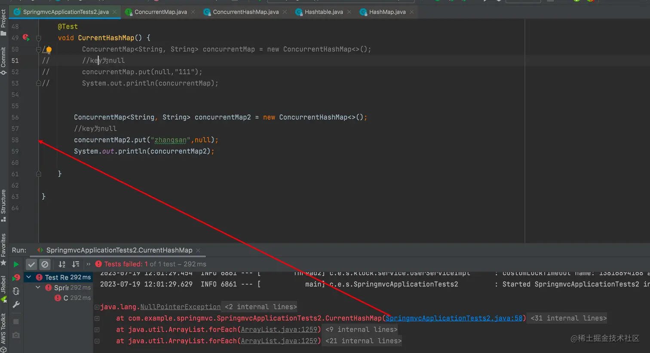Screen dimensions: 650x353
Task: Collapse the Sprin... test class node
Action: coord(38,287)
